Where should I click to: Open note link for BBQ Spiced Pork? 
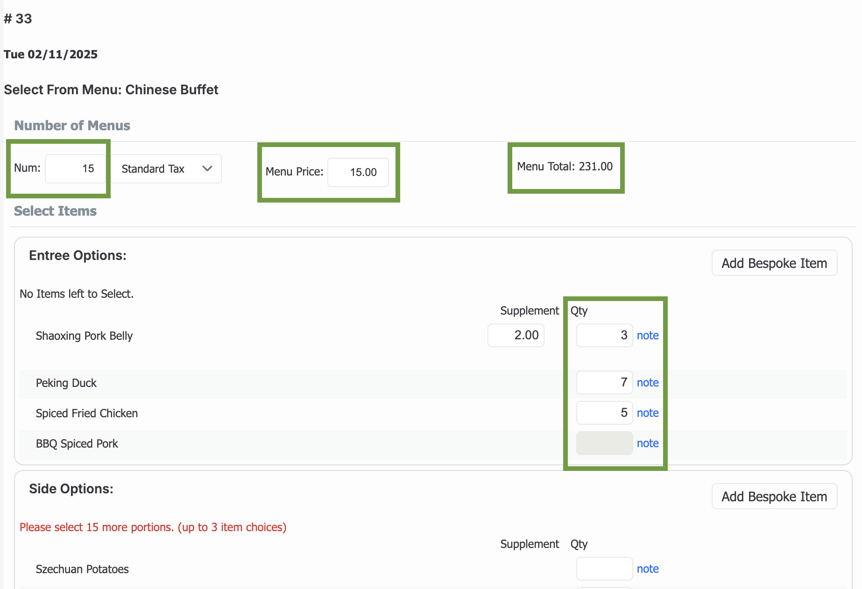click(647, 443)
